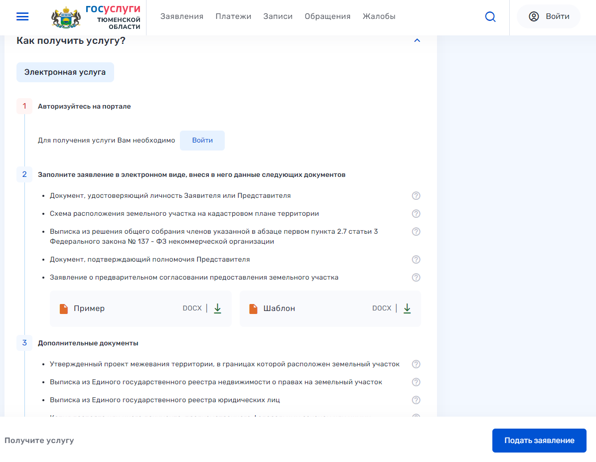Open help for Заявление о предварительном согласовании
This screenshot has width=596, height=462.
[416, 278]
